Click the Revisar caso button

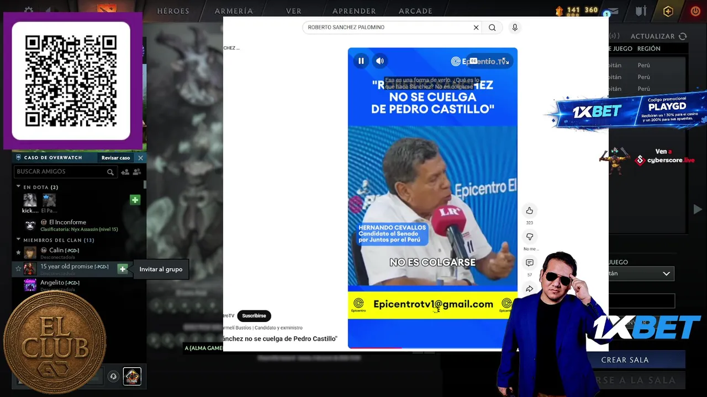click(115, 158)
